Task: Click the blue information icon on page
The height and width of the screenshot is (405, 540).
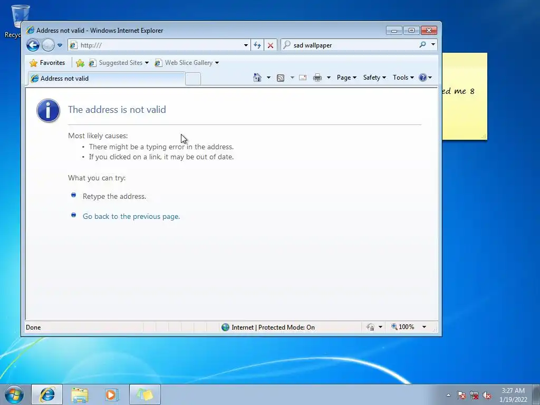Action: coord(48,111)
